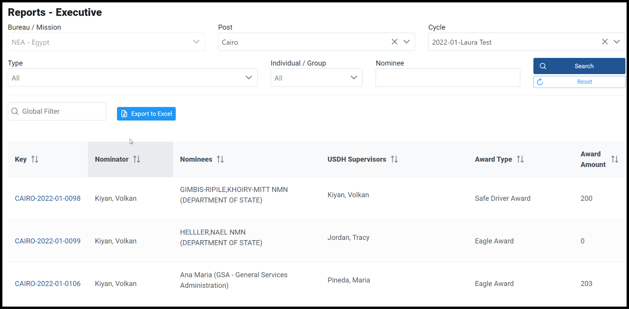Click the GIMBIS-RIPILE,KHOIRY-MITT NMN nominee cell

(234, 195)
